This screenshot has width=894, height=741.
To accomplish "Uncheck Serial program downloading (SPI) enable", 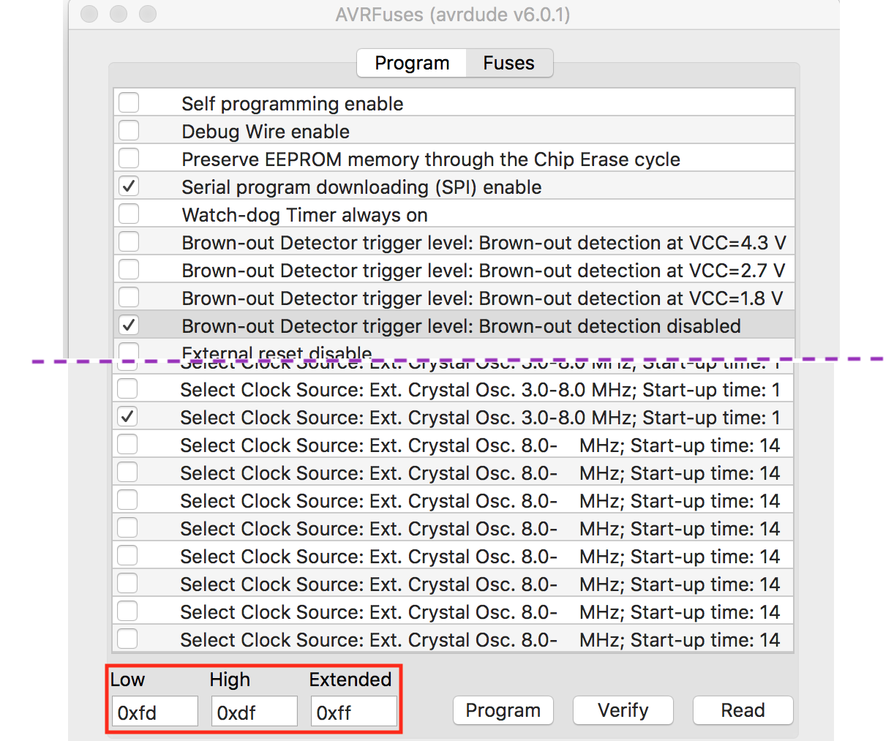I will tap(129, 187).
